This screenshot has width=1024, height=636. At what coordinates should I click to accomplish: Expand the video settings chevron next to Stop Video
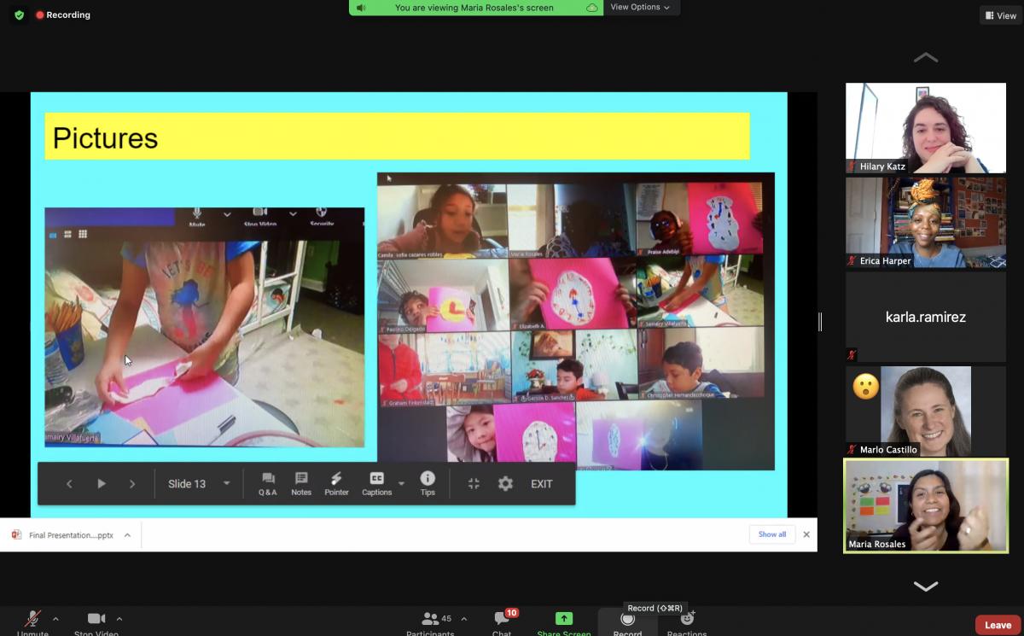[119, 619]
